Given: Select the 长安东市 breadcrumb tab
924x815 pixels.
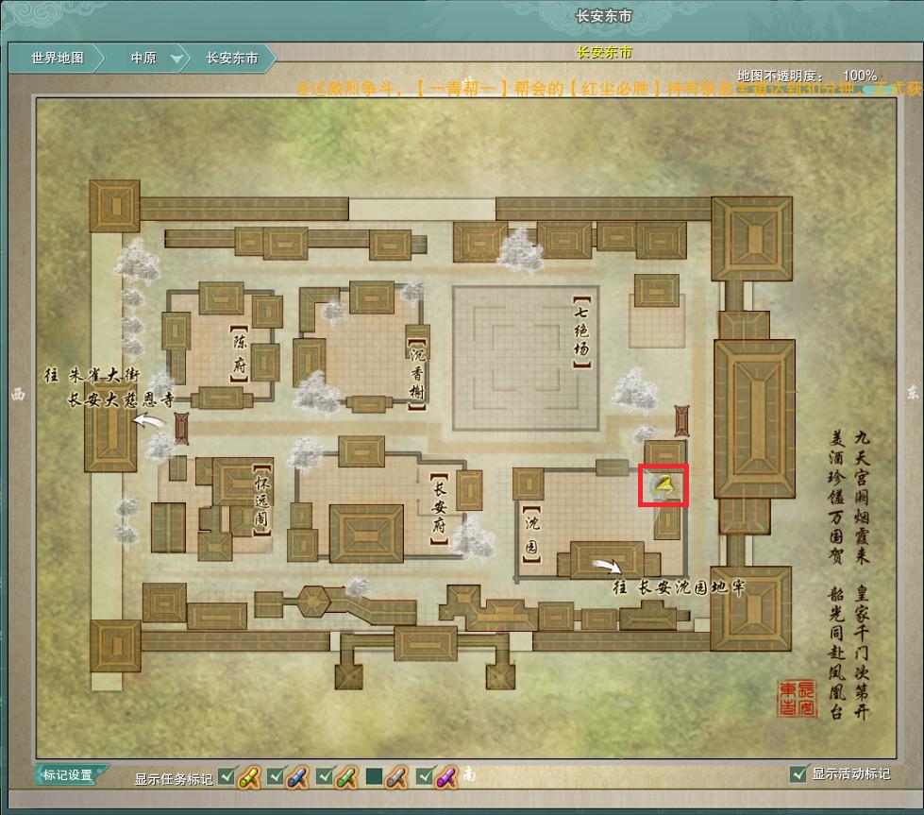Looking at the screenshot, I should click(232, 58).
